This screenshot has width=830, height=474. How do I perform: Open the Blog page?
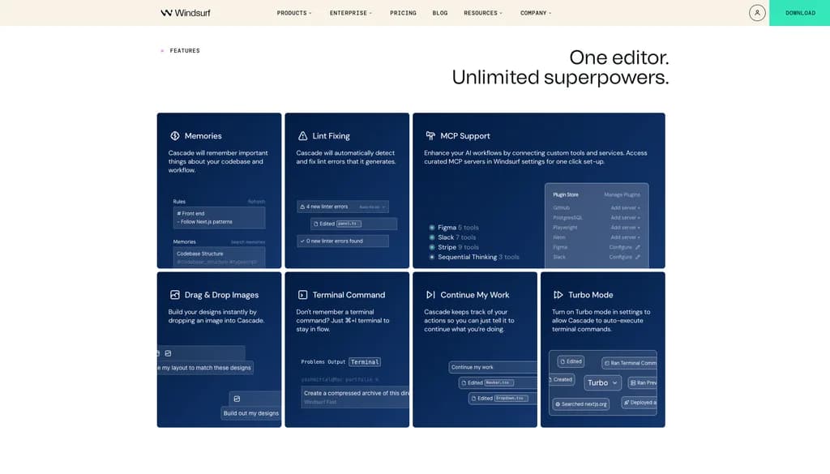click(440, 13)
